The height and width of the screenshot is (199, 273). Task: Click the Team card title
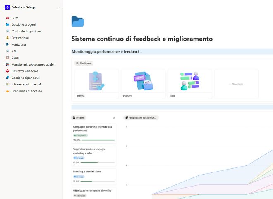172,96
